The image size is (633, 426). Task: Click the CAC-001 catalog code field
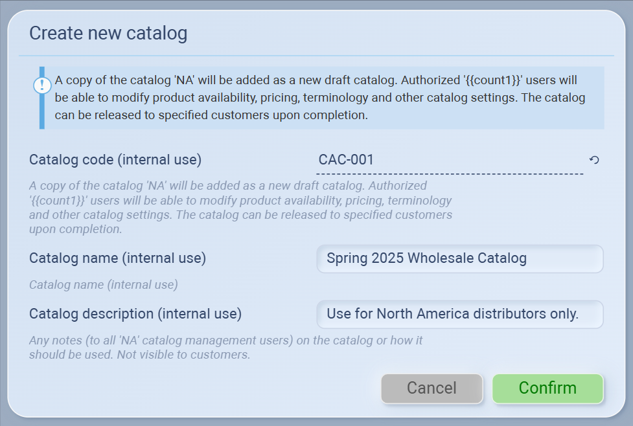(x=449, y=160)
